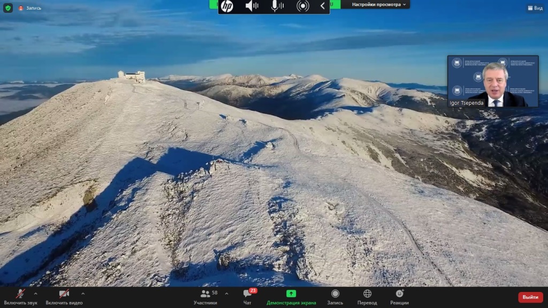Start sharing with Демонстрация экрана
Viewport: 548px width, 308px height.
pos(291,297)
